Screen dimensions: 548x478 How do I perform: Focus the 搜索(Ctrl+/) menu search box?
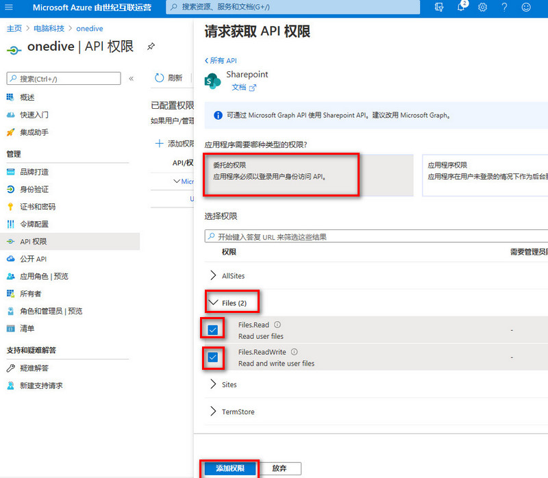click(64, 79)
